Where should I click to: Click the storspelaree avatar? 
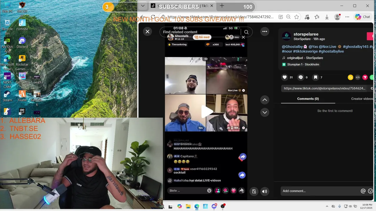click(x=286, y=36)
